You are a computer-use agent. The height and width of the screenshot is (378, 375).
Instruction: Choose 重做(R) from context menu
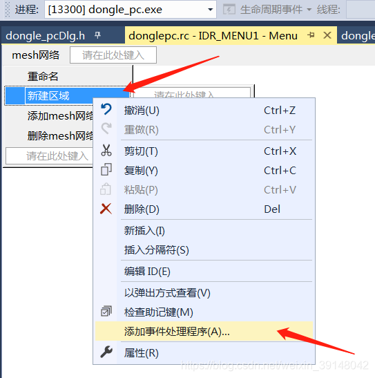pyautogui.click(x=204, y=130)
